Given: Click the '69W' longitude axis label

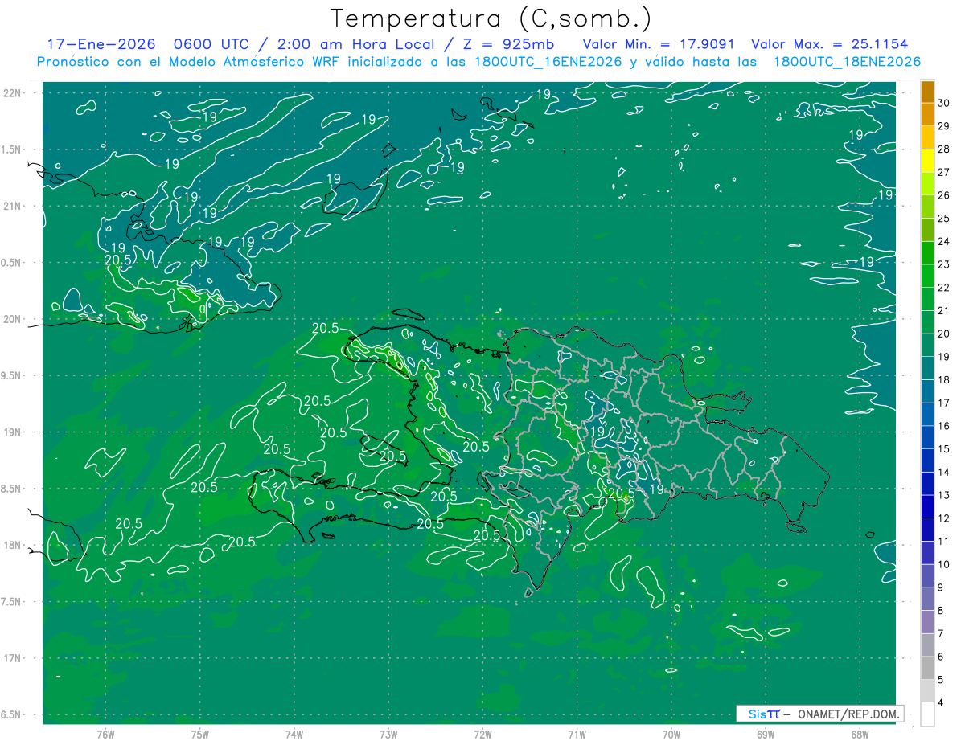Looking at the screenshot, I should click(x=766, y=734).
